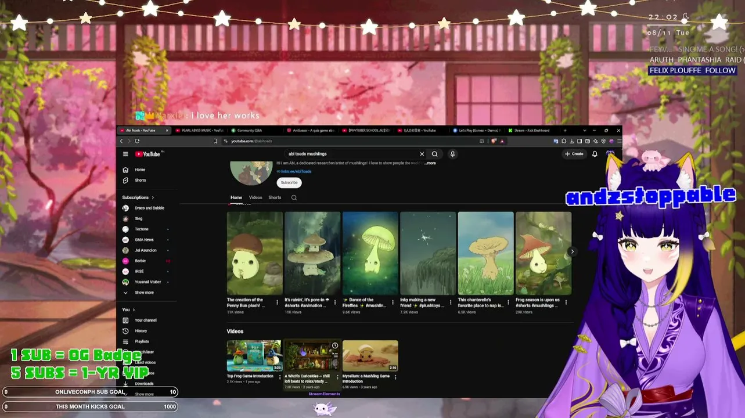Image resolution: width=745 pixels, height=418 pixels.
Task: Play the Mycelium: a Mushling Game Introduction video
Action: pyautogui.click(x=370, y=355)
